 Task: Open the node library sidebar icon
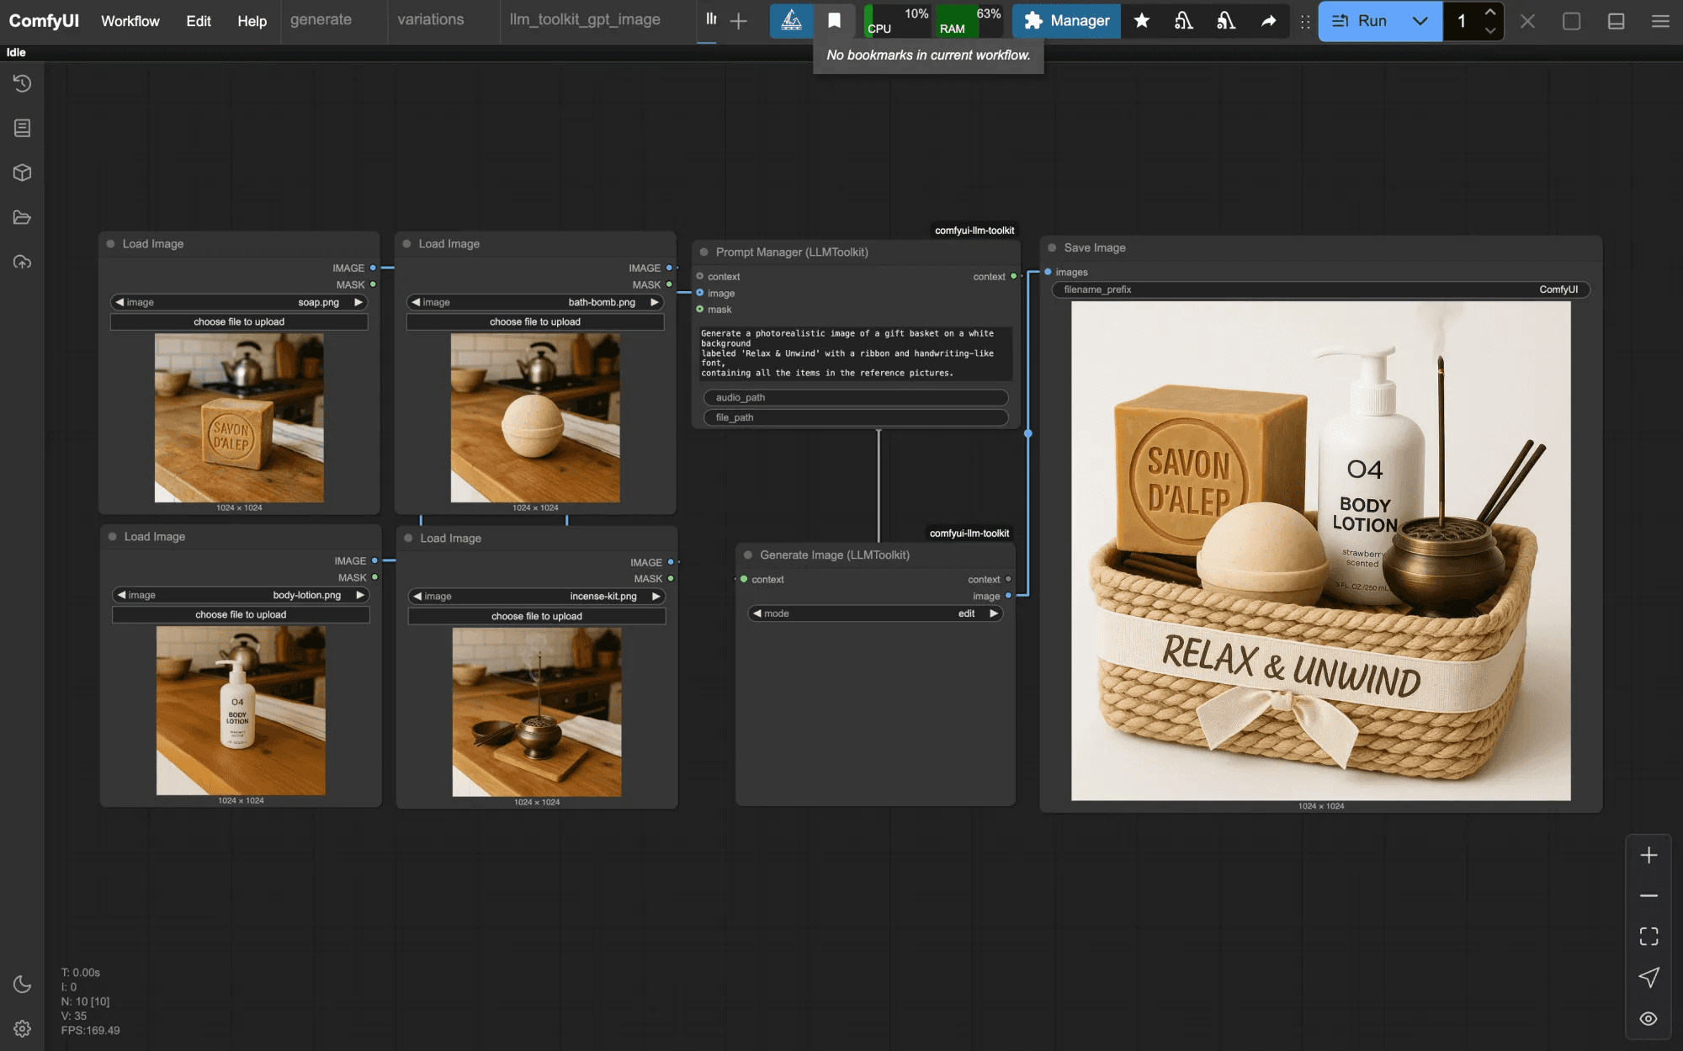pyautogui.click(x=23, y=128)
